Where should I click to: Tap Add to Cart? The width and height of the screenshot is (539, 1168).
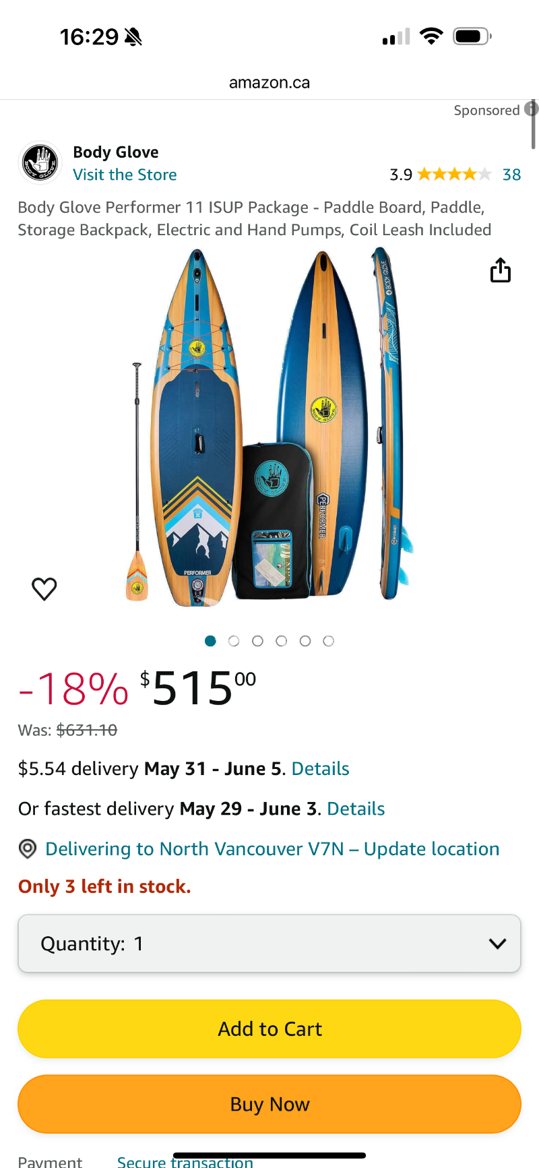point(269,1028)
